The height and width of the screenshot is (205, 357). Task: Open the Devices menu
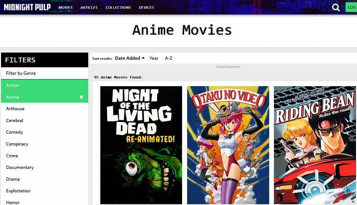click(x=146, y=8)
